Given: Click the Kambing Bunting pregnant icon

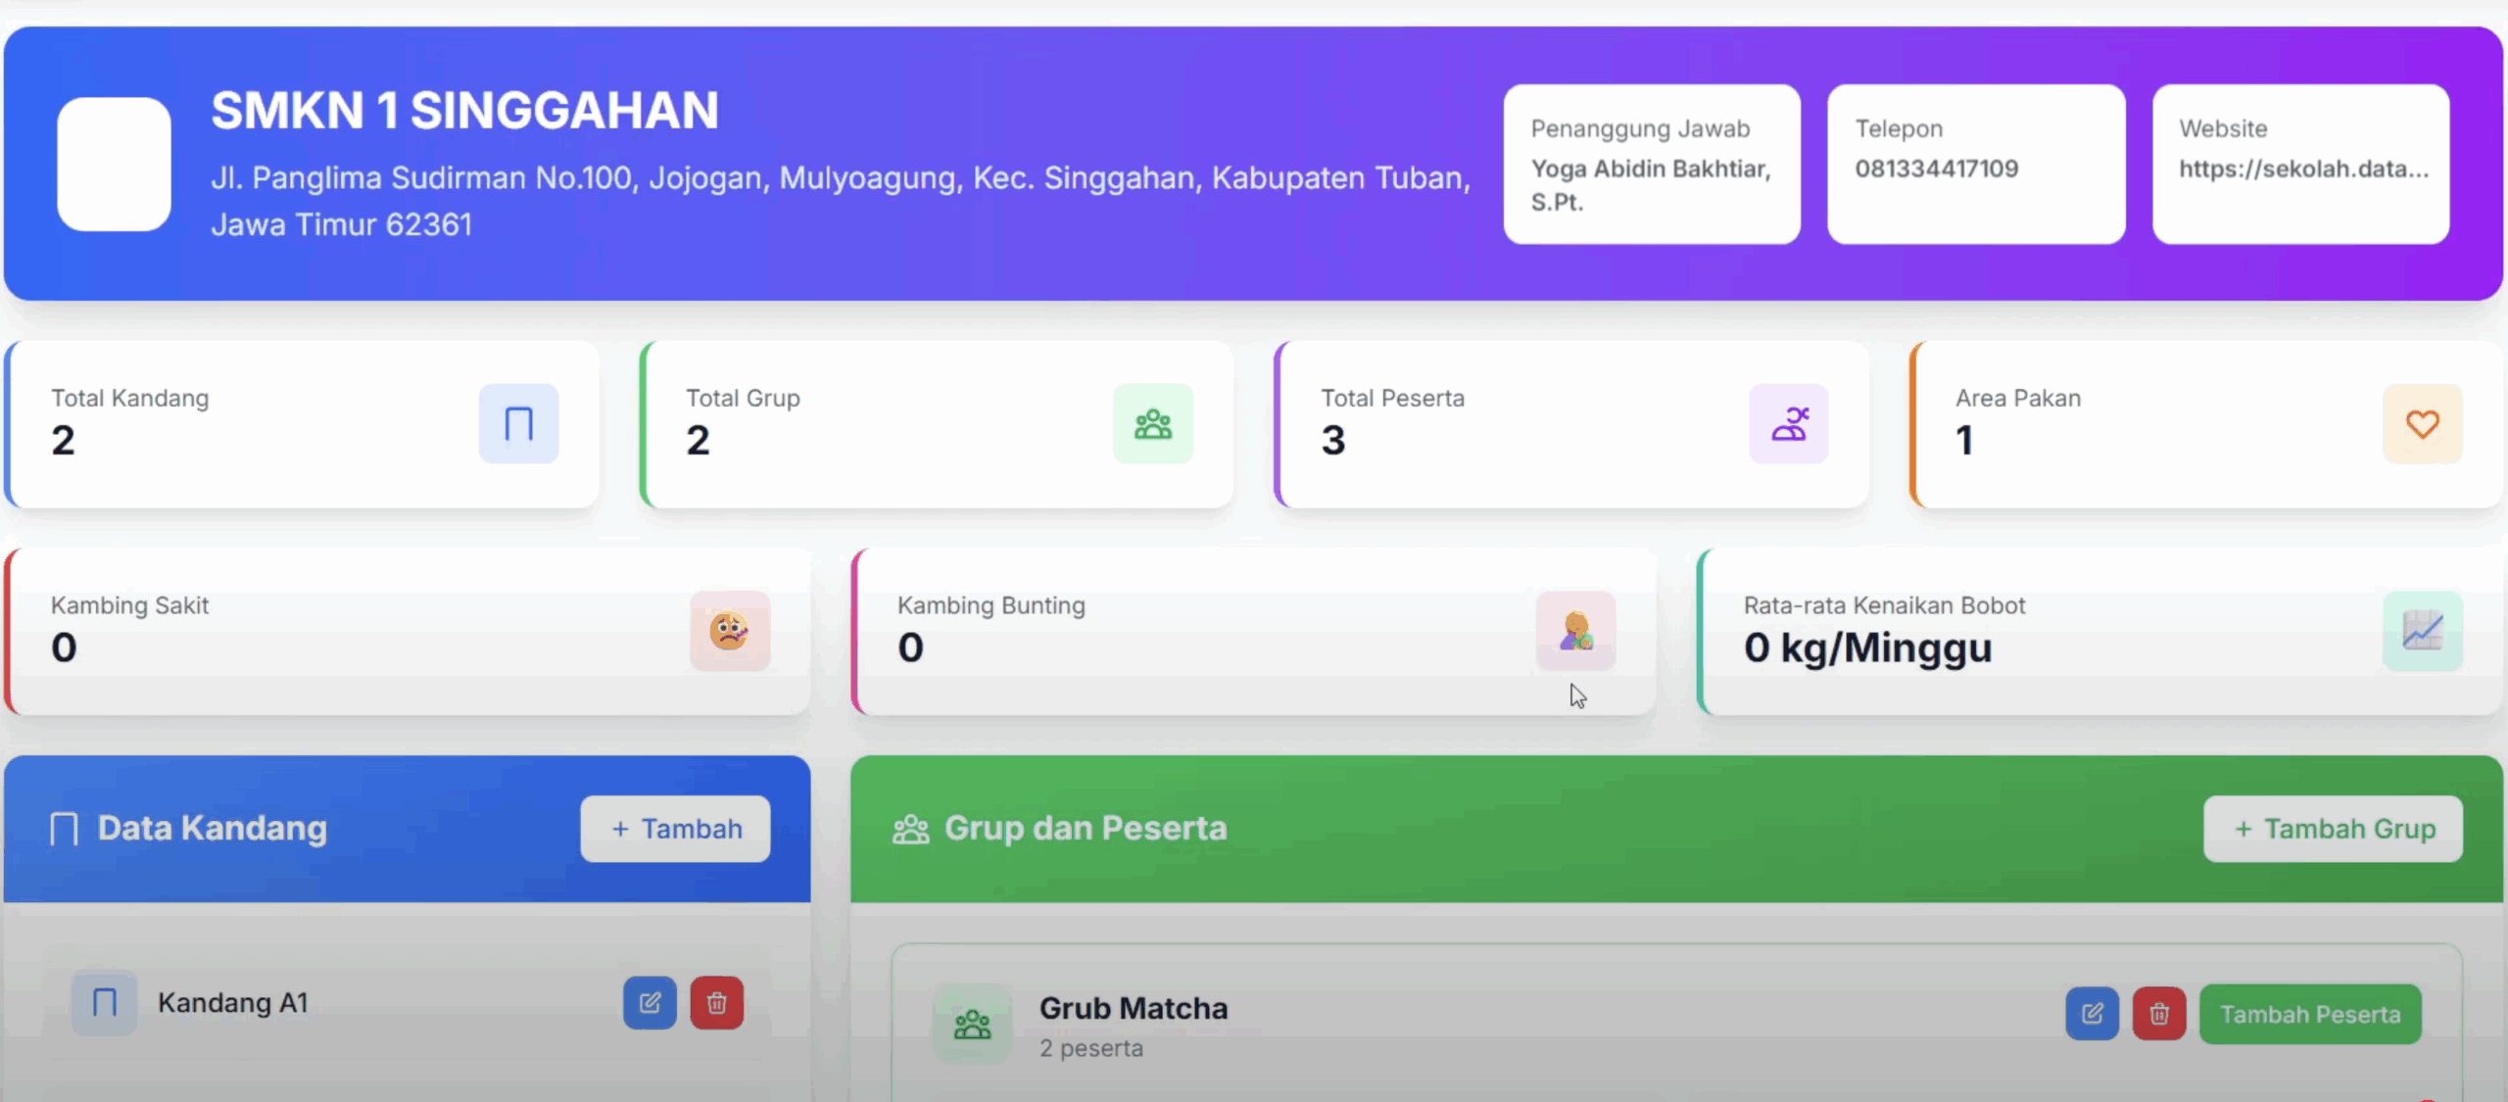Looking at the screenshot, I should click(1576, 631).
